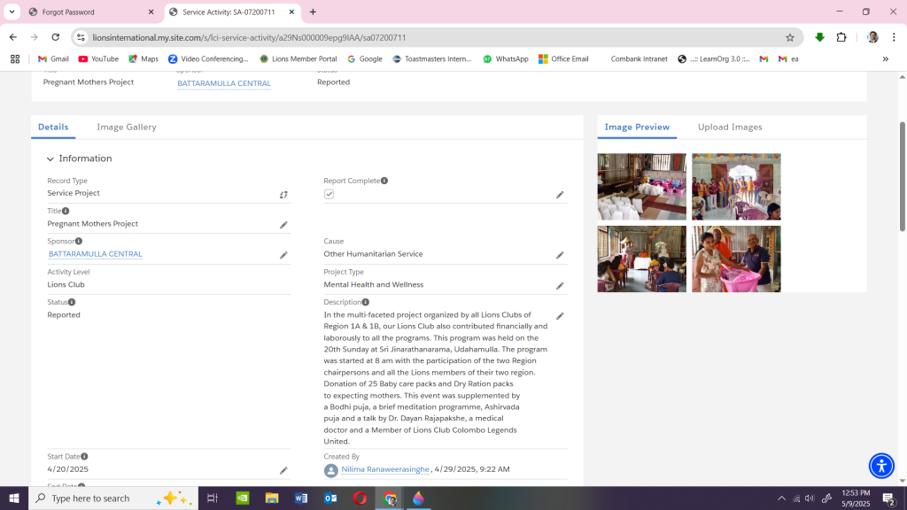Show info tooltip for Sponsor
Viewport: 907px width, 510px height.
point(79,241)
